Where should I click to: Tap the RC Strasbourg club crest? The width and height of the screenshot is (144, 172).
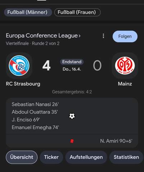pyautogui.click(x=19, y=66)
